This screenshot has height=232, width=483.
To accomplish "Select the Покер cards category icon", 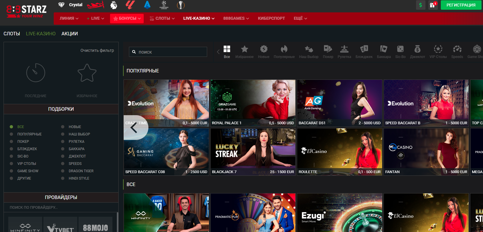I will click(328, 49).
